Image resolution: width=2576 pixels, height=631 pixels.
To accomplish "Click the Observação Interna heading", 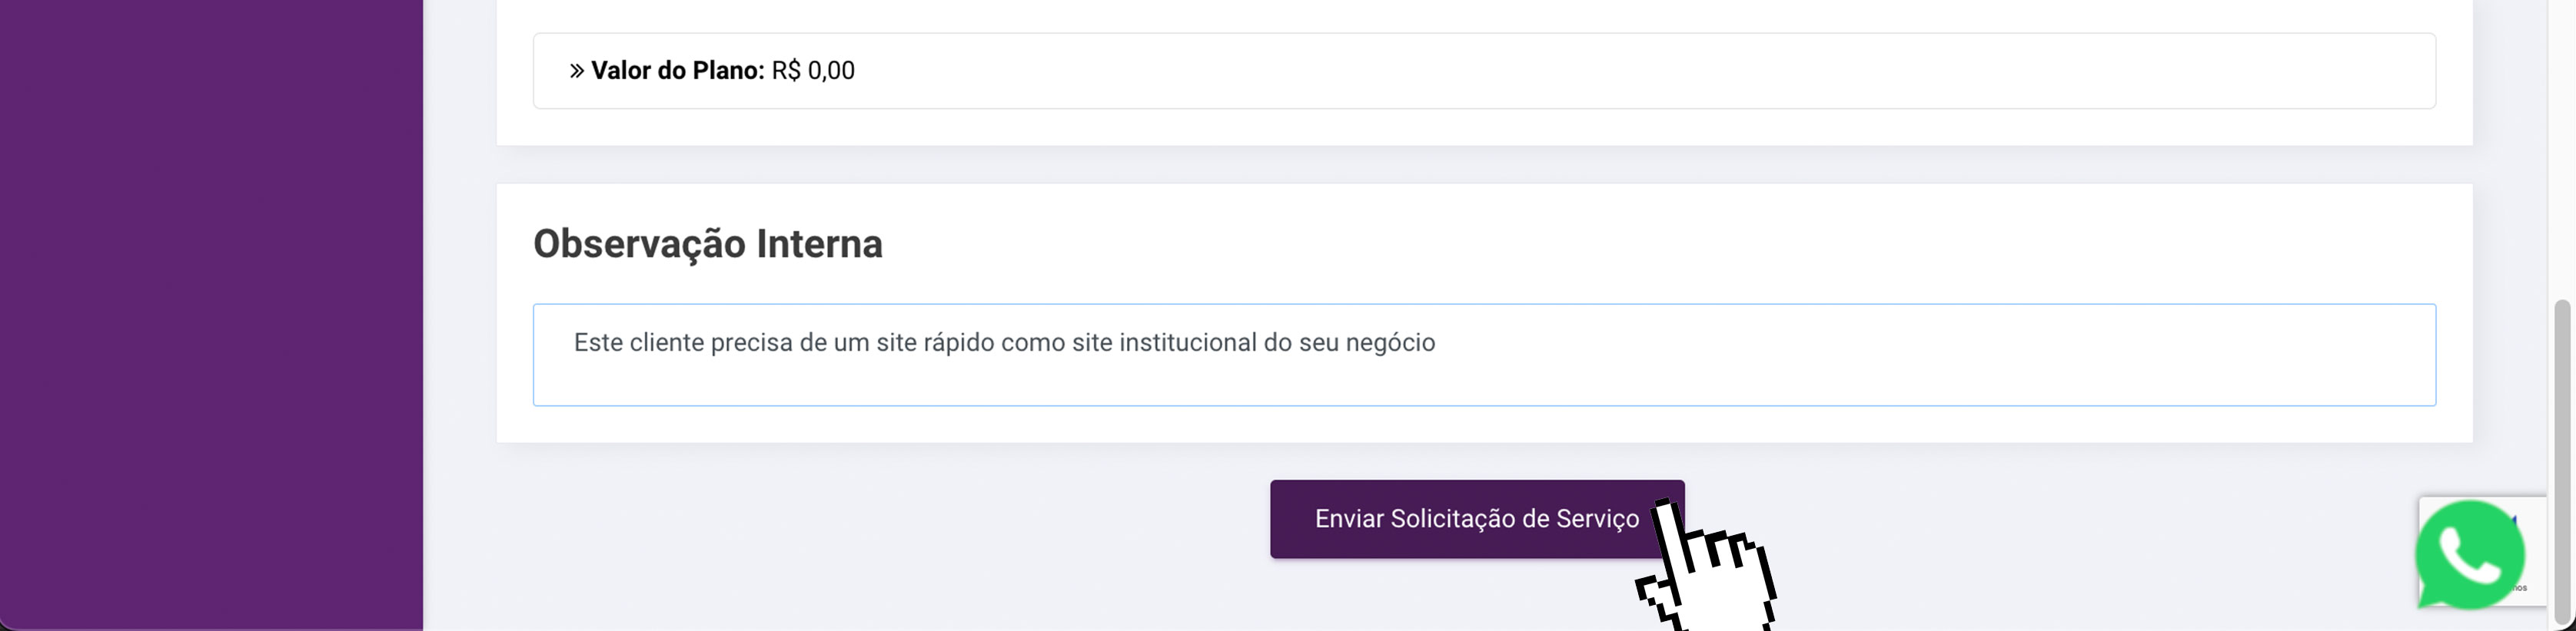I will pos(707,243).
